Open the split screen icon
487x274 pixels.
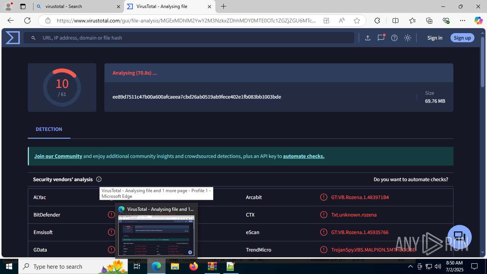point(395,21)
